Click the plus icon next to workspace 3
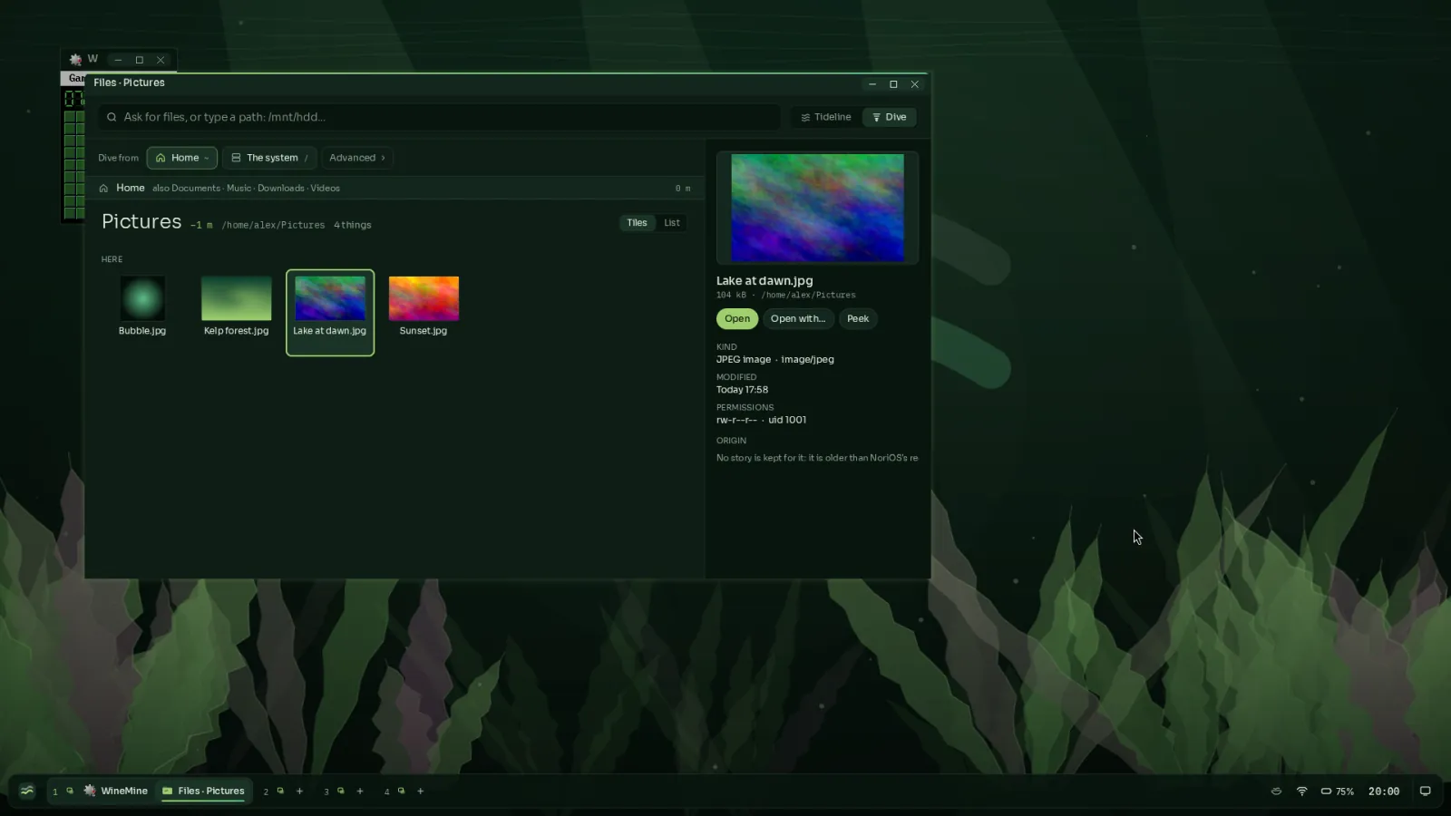 pyautogui.click(x=360, y=791)
